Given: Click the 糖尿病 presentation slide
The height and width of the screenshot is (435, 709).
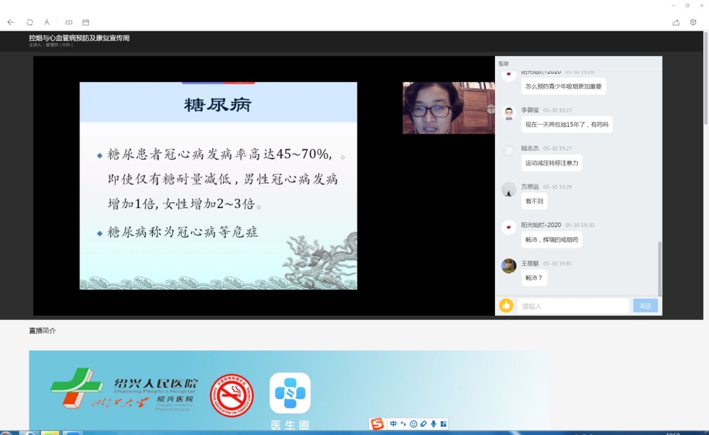Looking at the screenshot, I should (x=218, y=185).
